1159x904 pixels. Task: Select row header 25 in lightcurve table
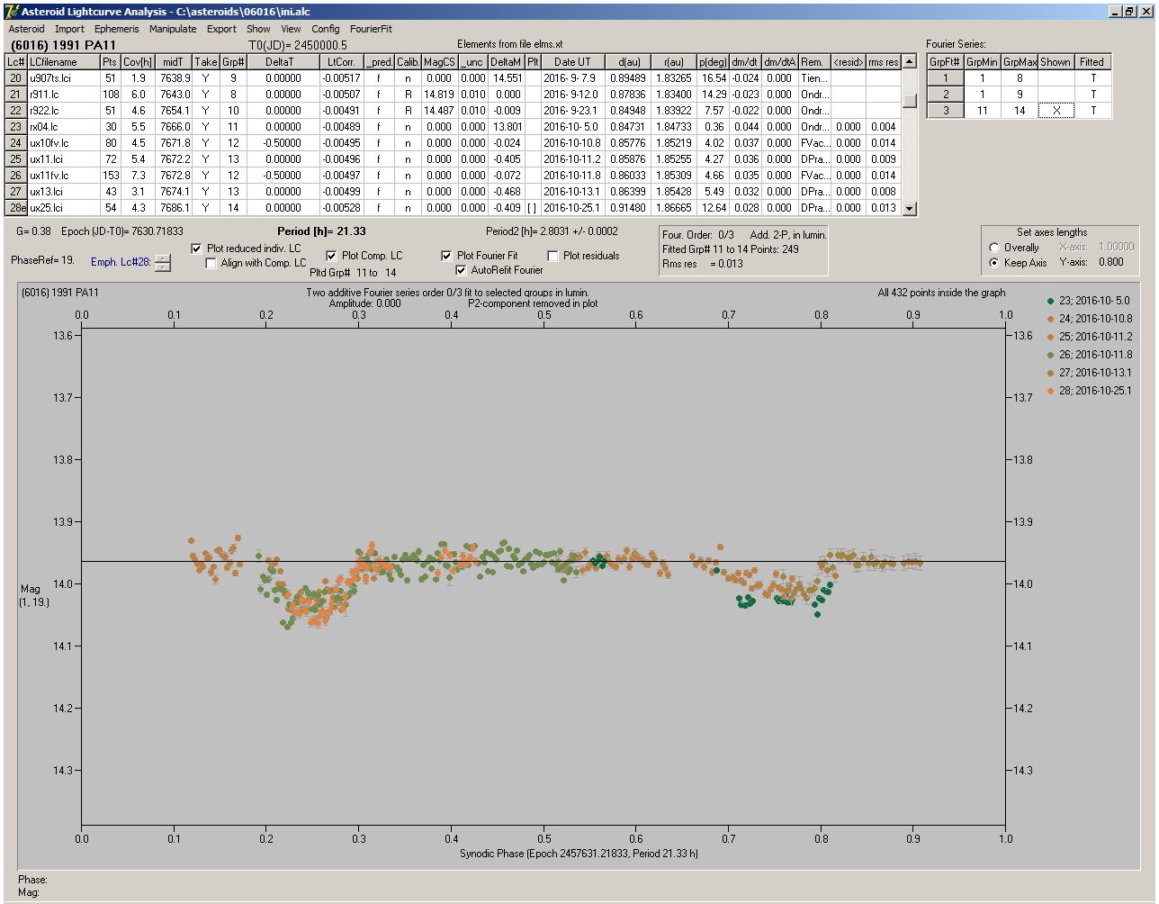pyautogui.click(x=16, y=159)
